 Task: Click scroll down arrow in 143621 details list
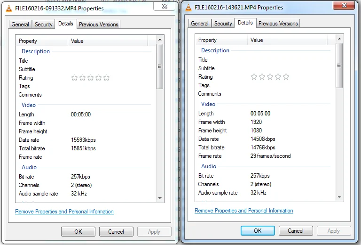pyautogui.click(x=339, y=197)
